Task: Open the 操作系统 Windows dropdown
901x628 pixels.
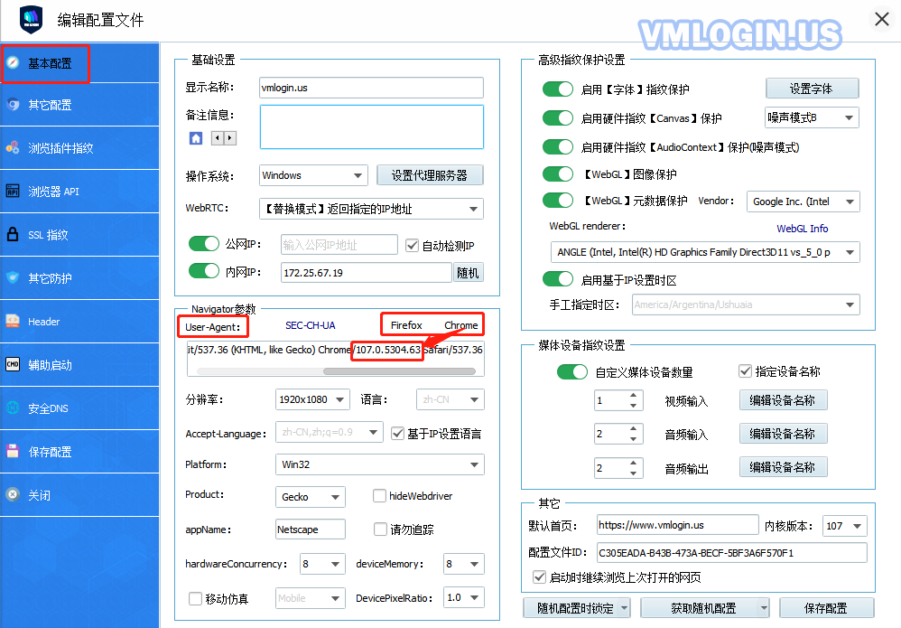Action: coord(314,175)
